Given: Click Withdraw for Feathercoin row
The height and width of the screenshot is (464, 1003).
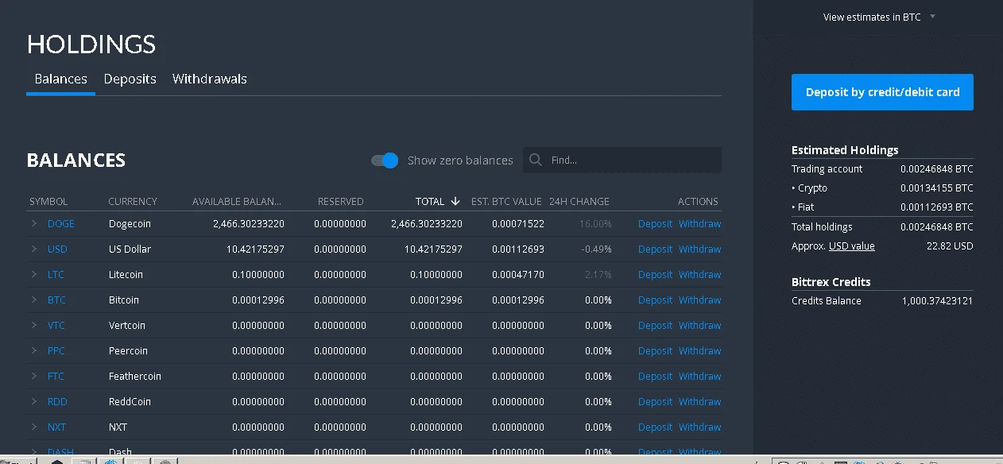Looking at the screenshot, I should pyautogui.click(x=700, y=376).
